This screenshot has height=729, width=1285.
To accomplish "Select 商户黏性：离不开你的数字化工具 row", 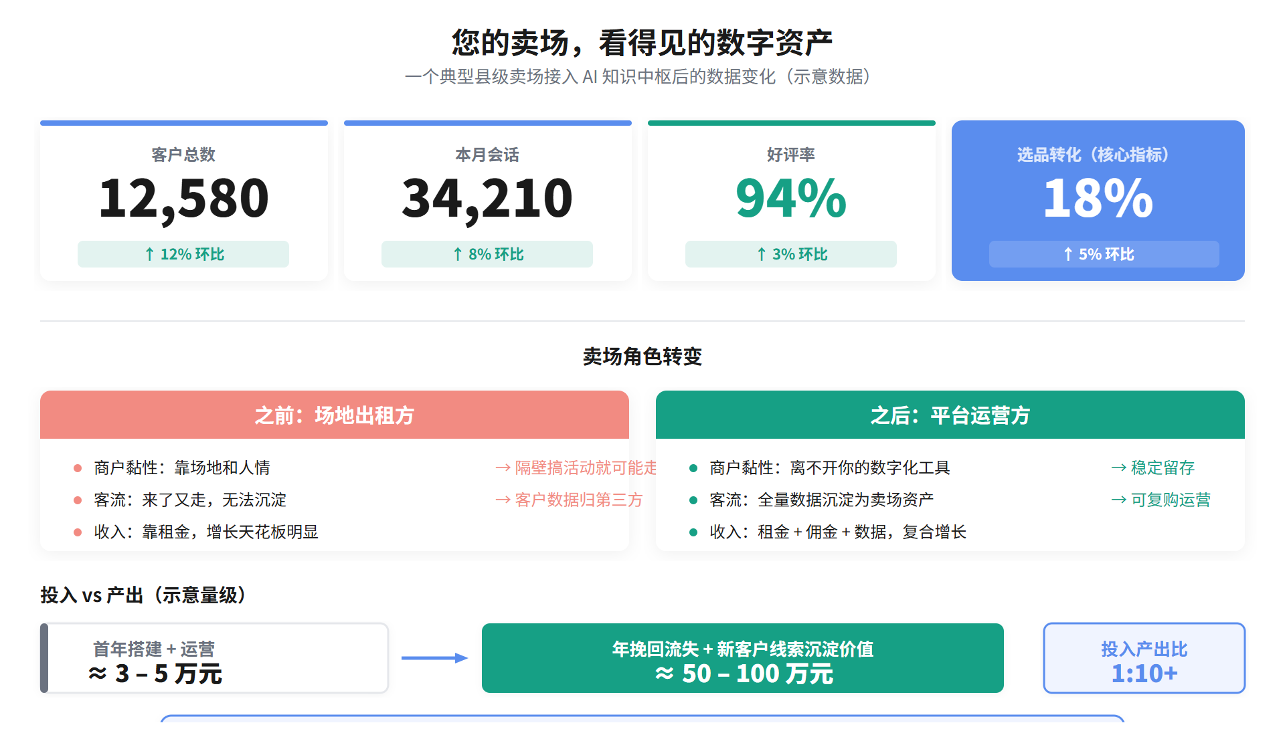I will 830,467.
